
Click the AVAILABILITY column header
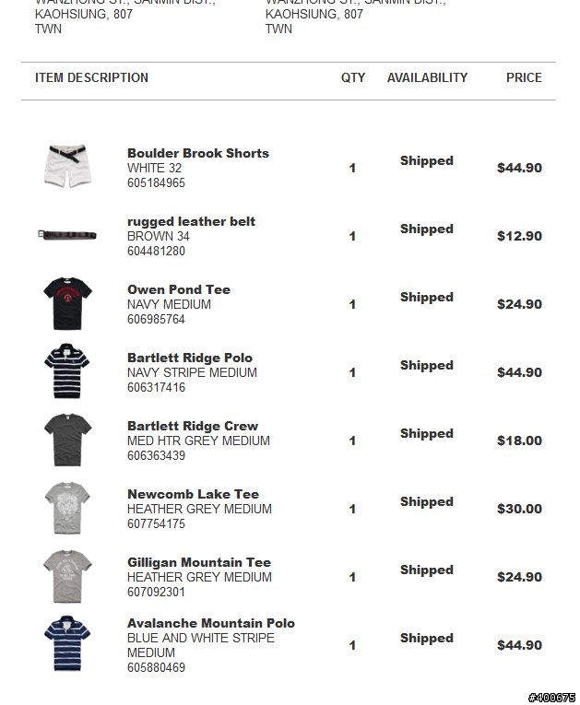[x=427, y=77]
